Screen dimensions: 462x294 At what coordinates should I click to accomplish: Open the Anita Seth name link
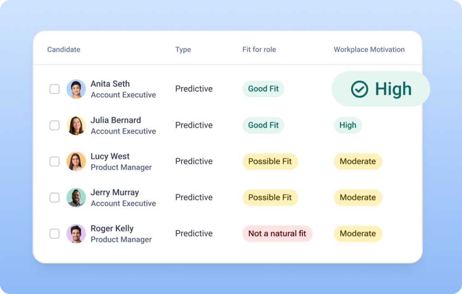point(110,84)
